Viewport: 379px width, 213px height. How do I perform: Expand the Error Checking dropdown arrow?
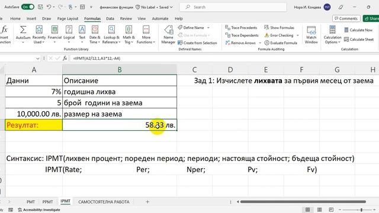click(x=297, y=35)
